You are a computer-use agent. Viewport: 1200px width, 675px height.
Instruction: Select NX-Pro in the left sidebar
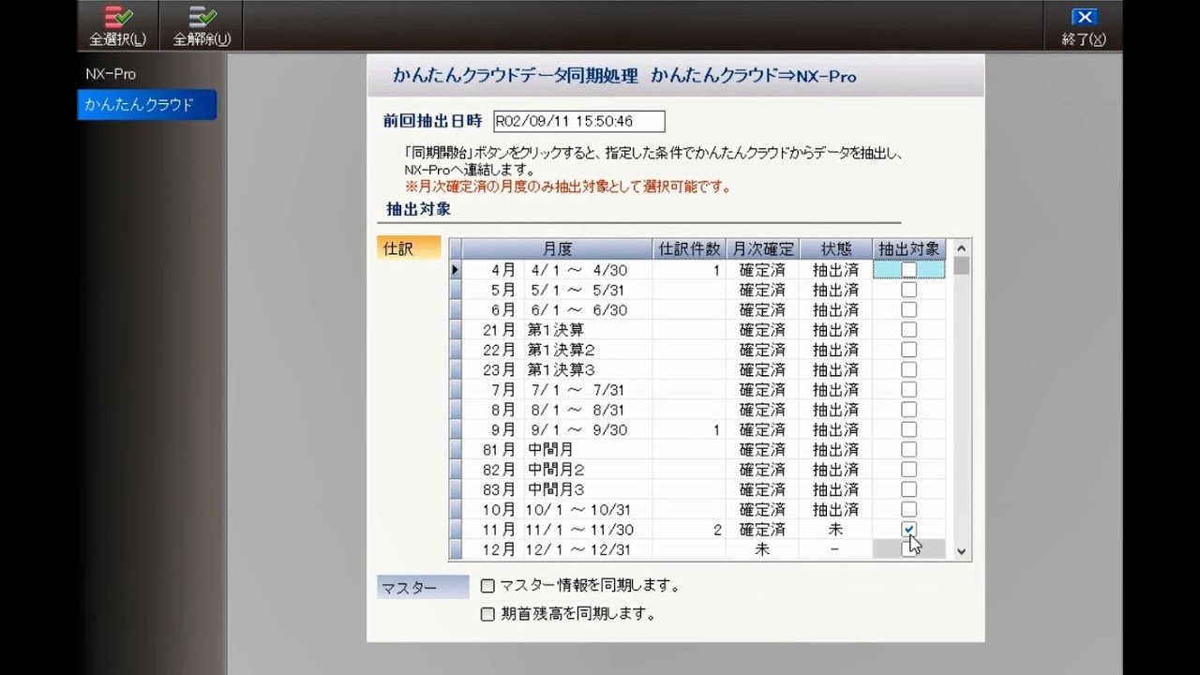coord(111,73)
